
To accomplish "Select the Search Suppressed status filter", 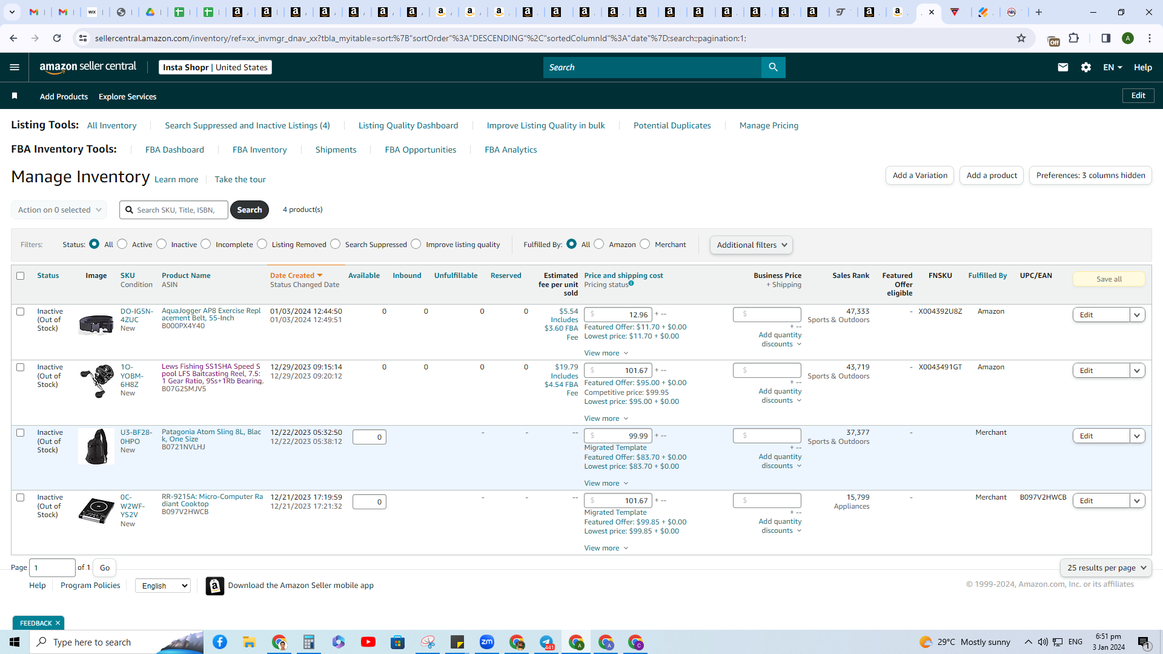I will 335,244.
